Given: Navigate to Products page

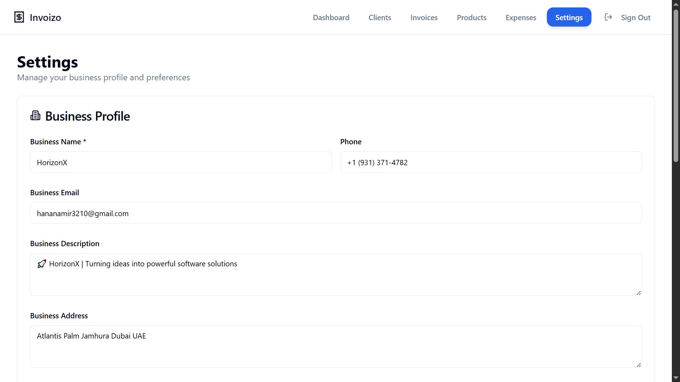Looking at the screenshot, I should tap(471, 17).
